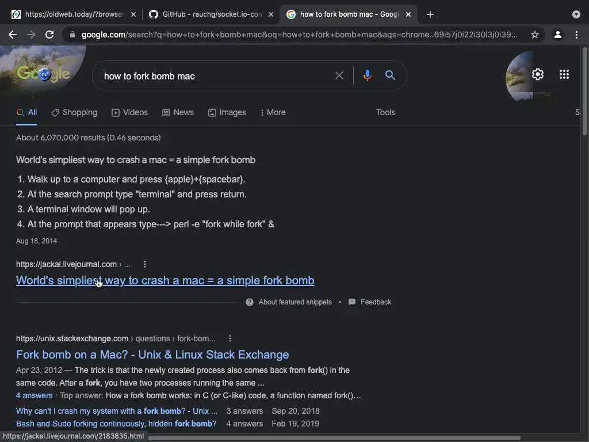The height and width of the screenshot is (442, 589).
Task: Select the Images results tab
Action: (227, 112)
